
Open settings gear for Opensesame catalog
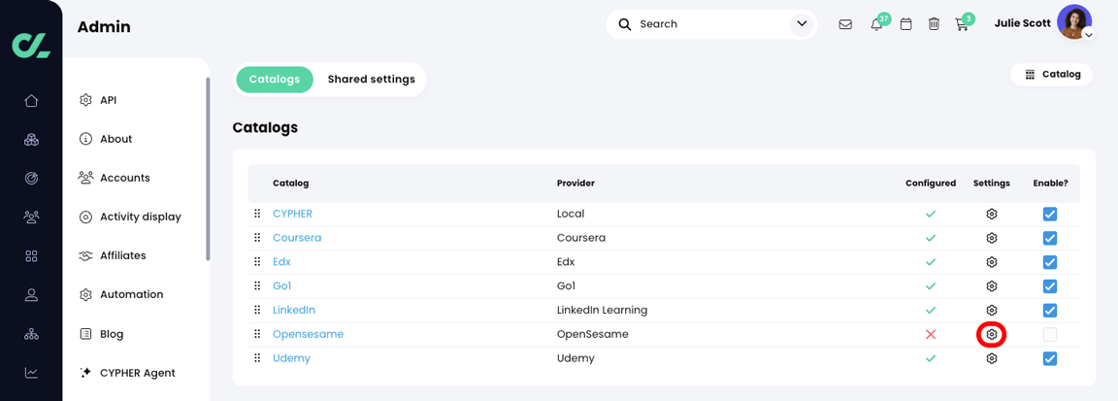coord(991,334)
